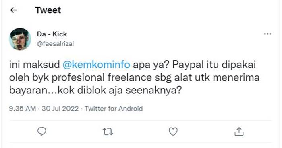Open the Twitter for Android source link
The image size is (282, 148).
[114, 109]
